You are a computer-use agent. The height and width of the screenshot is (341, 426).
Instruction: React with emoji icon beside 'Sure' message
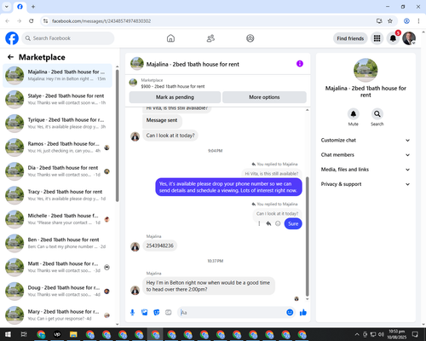coord(278,223)
